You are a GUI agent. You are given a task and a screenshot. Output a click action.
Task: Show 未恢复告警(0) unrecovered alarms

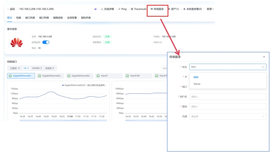(193, 9)
